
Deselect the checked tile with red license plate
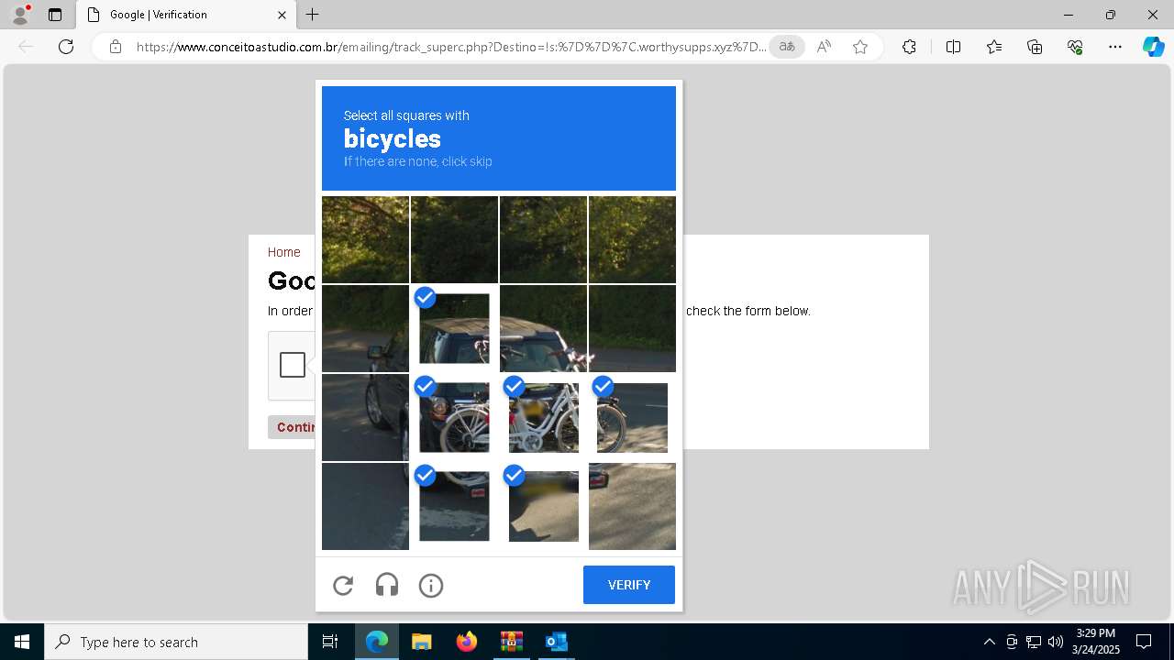pyautogui.click(x=454, y=506)
